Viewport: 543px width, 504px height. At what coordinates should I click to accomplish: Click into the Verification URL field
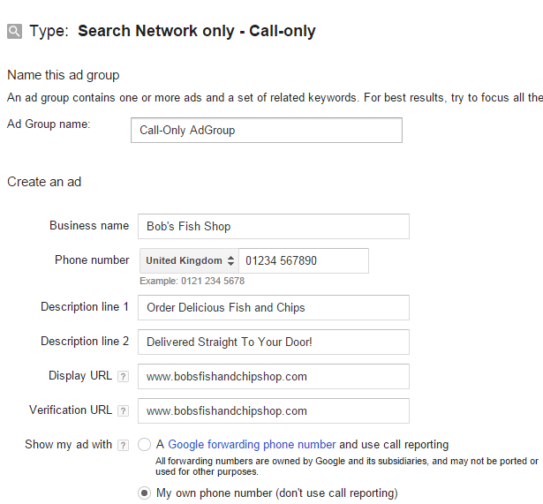pos(274,411)
